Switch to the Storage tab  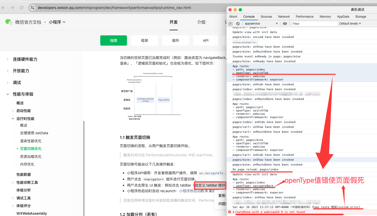point(361,17)
